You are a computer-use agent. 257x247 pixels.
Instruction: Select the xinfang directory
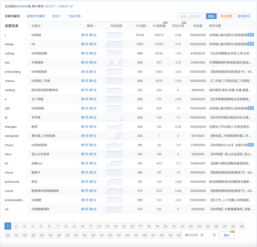(x=10, y=90)
